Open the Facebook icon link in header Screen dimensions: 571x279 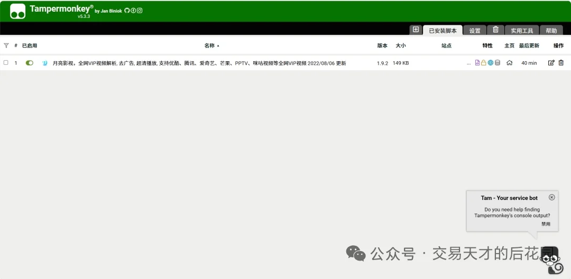tap(133, 11)
